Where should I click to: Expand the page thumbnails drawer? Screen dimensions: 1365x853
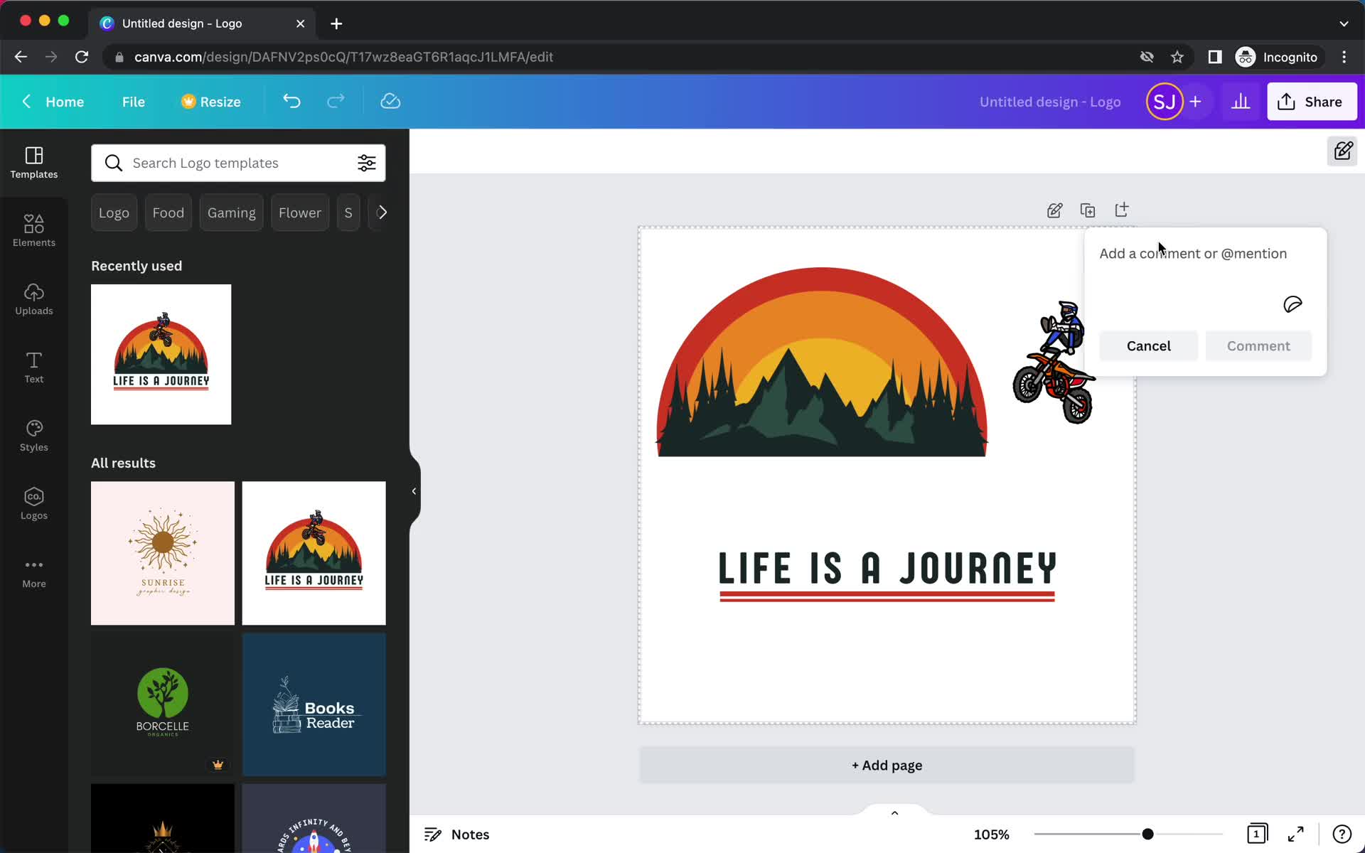point(895,812)
